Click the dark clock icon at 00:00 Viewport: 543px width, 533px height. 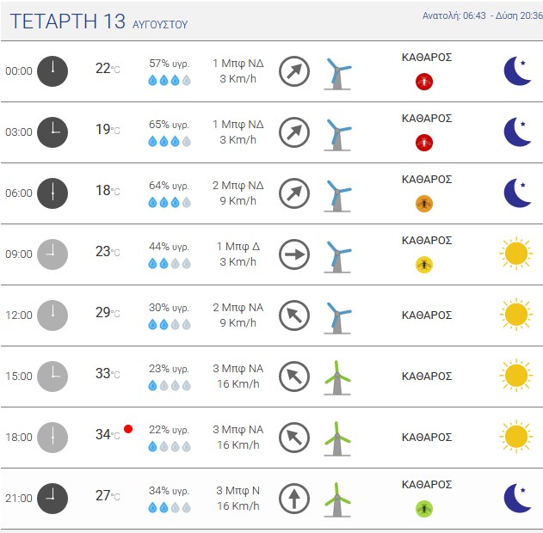tap(52, 71)
